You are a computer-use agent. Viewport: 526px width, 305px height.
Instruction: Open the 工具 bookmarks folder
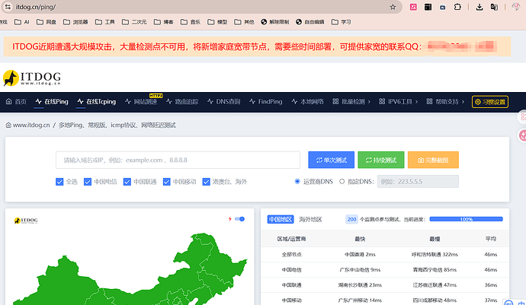tap(105, 22)
